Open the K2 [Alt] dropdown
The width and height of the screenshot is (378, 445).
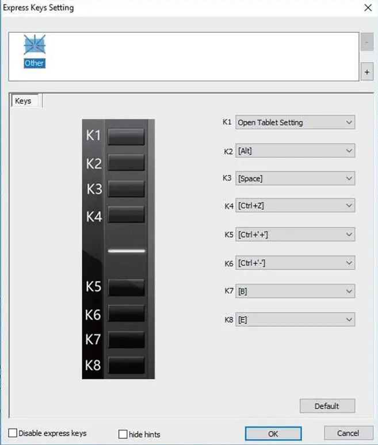[x=295, y=151]
